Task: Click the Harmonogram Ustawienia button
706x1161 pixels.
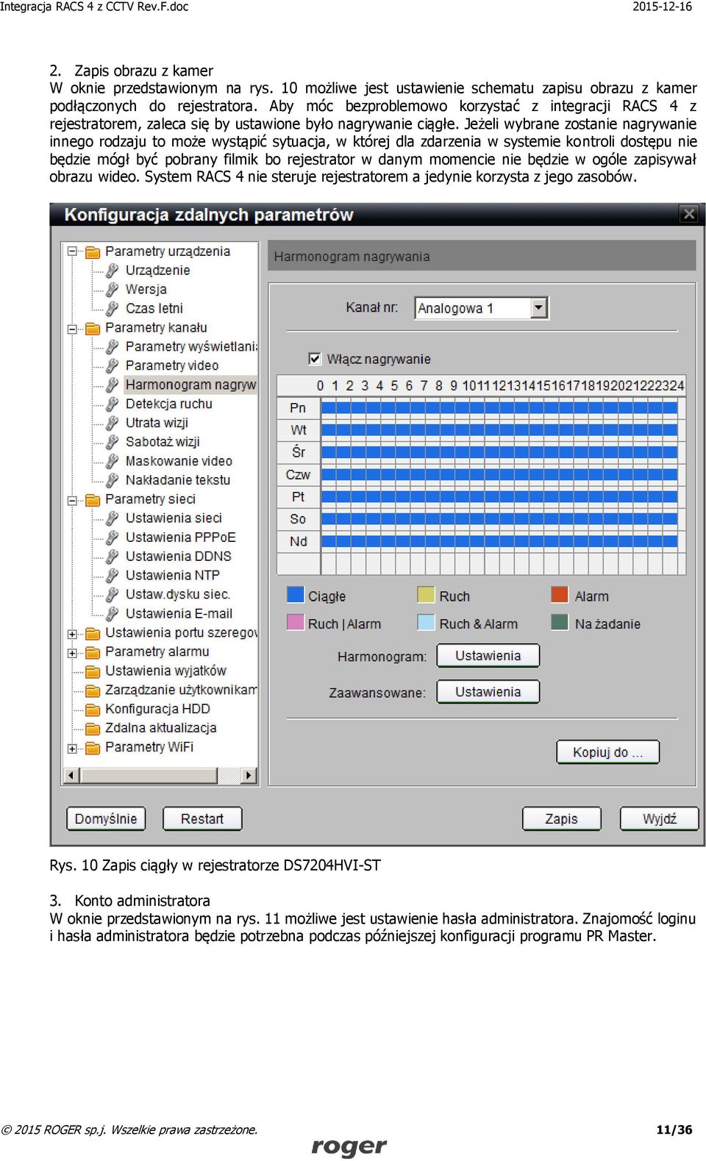Action: click(488, 656)
